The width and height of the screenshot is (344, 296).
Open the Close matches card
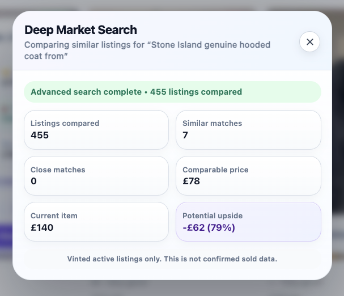[x=96, y=176]
